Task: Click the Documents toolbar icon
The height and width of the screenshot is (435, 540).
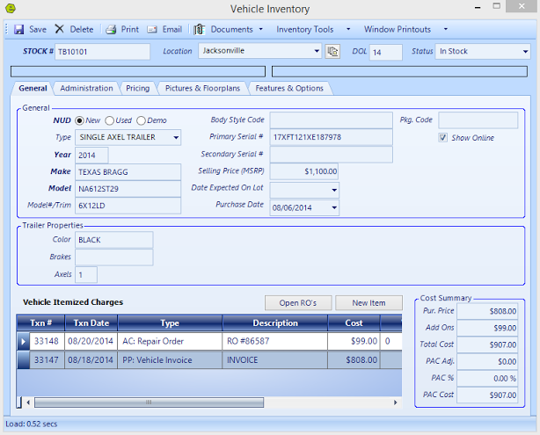Action: 201,29
